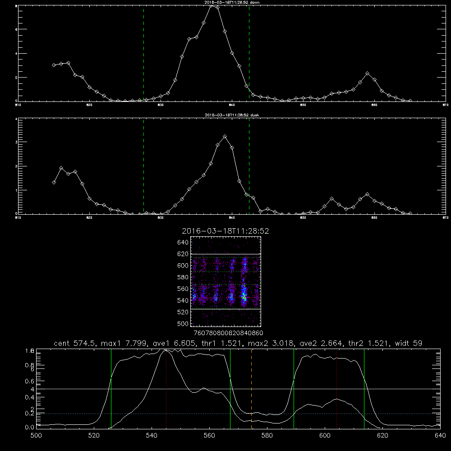The width and height of the screenshot is (451, 451).
Task: Click the 500 x-axis label in bottom plot
Action: [x=36, y=436]
